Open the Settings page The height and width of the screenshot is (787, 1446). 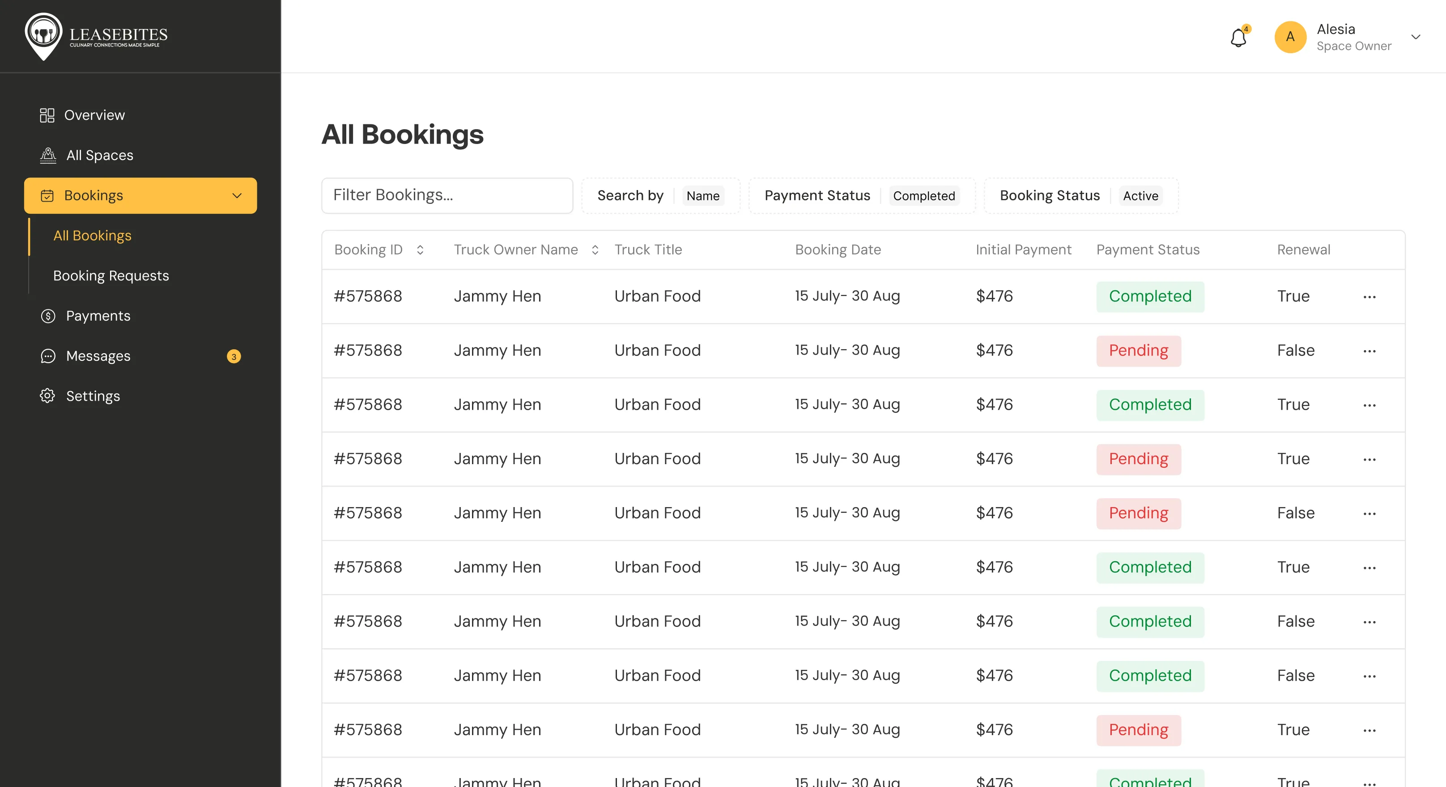93,396
